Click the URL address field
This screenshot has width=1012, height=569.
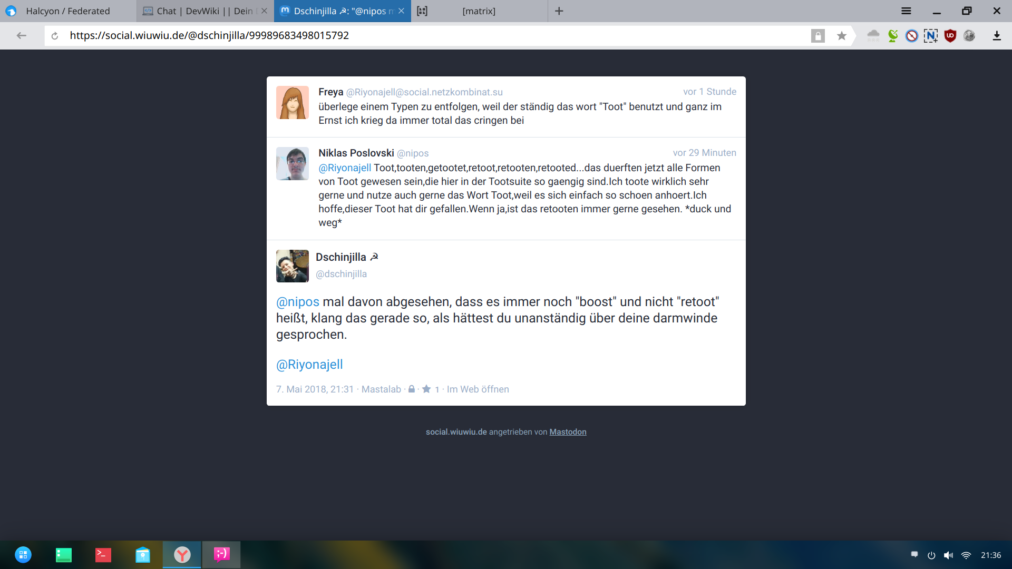click(422, 36)
